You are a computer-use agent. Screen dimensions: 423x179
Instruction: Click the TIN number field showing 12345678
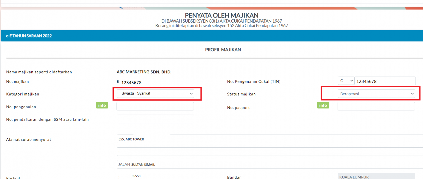click(x=385, y=81)
